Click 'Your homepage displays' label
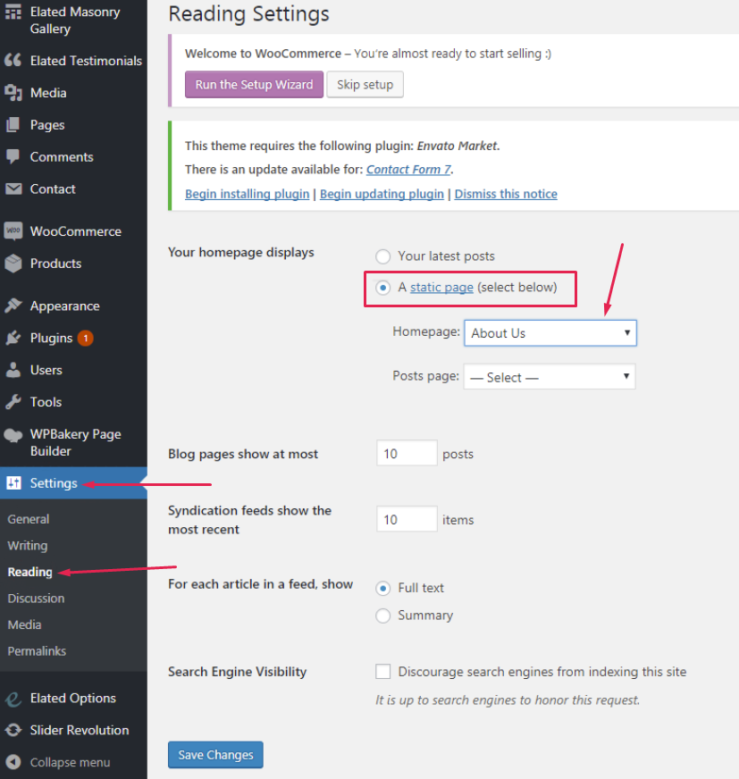 pos(241,253)
